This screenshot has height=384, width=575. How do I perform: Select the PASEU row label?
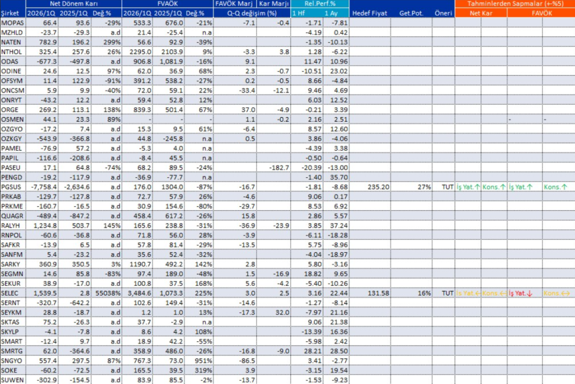click(x=12, y=168)
